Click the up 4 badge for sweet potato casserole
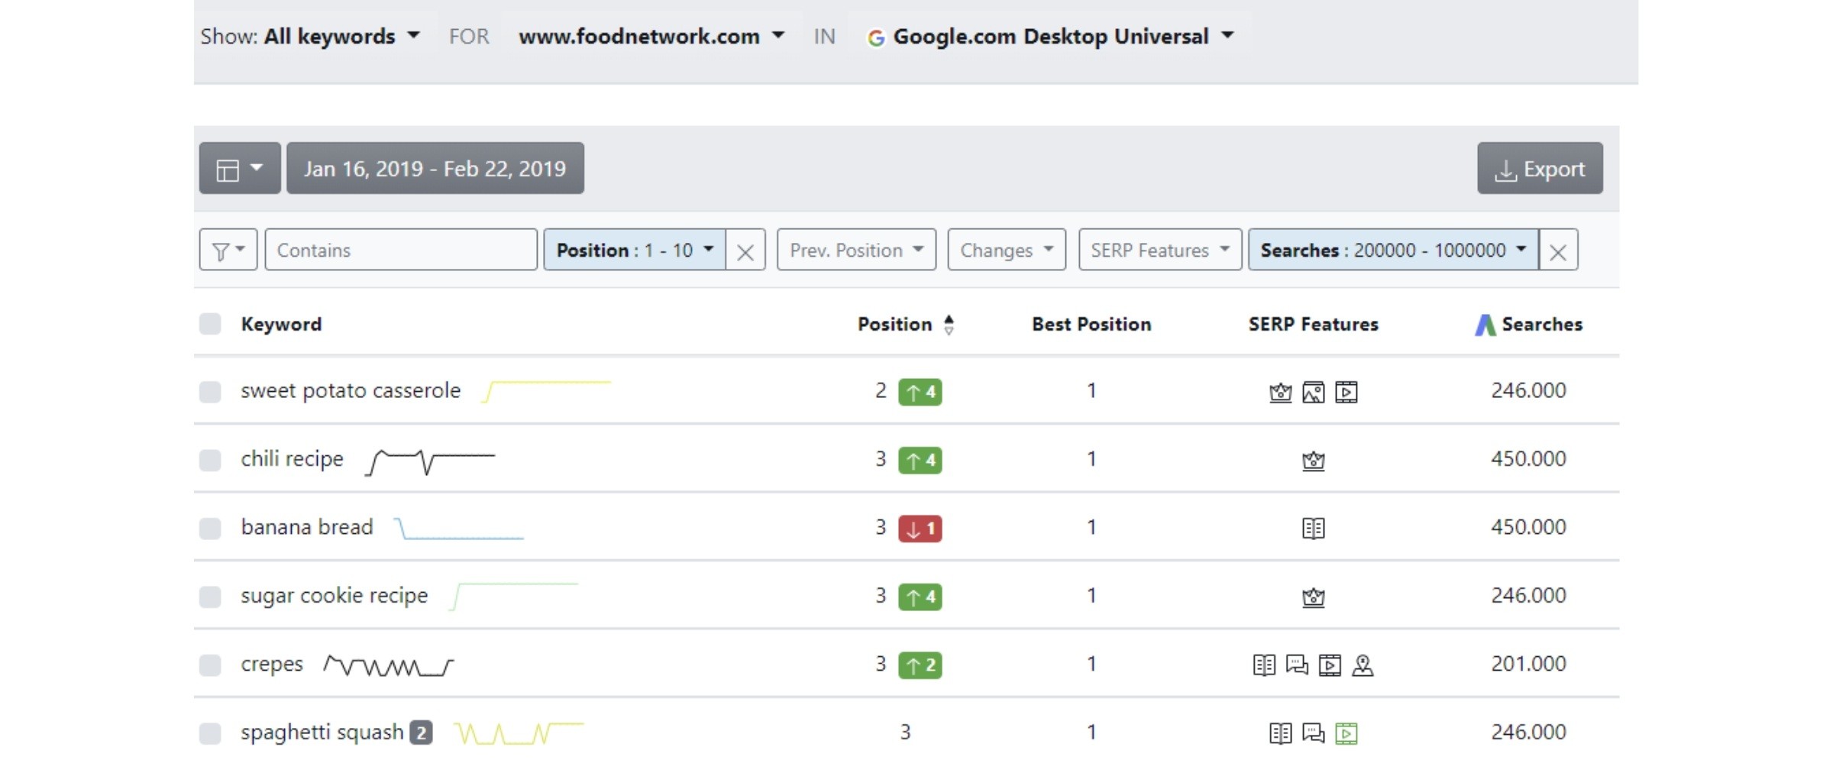Image resolution: width=1833 pixels, height=773 pixels. click(920, 392)
